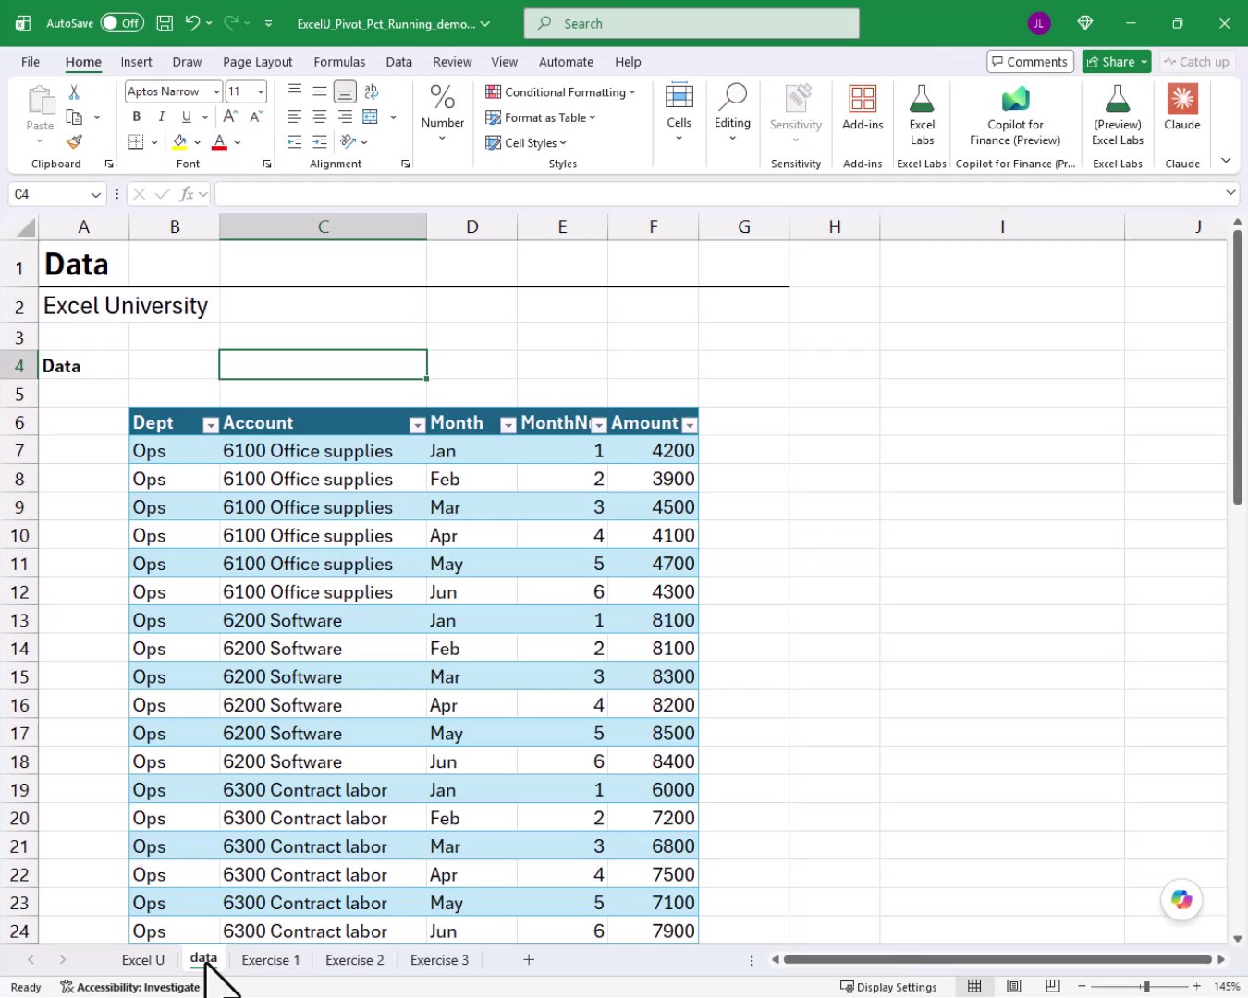
Task: Click the Font Color red A
Action: (x=219, y=142)
